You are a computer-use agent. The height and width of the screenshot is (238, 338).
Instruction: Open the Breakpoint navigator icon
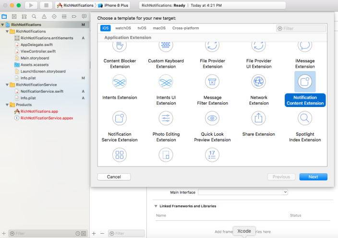click(74, 16)
